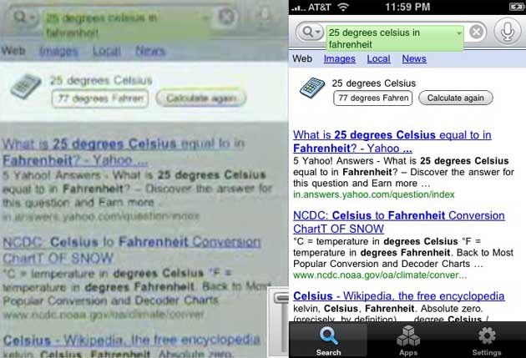
Task: Open Celsius Wikipedia link in left blurred panel
Action: 132,340
